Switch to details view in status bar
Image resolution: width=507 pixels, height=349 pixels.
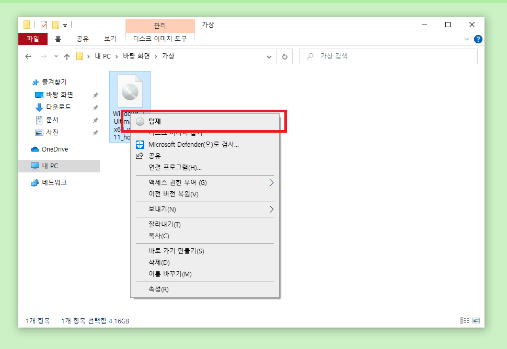click(x=465, y=321)
